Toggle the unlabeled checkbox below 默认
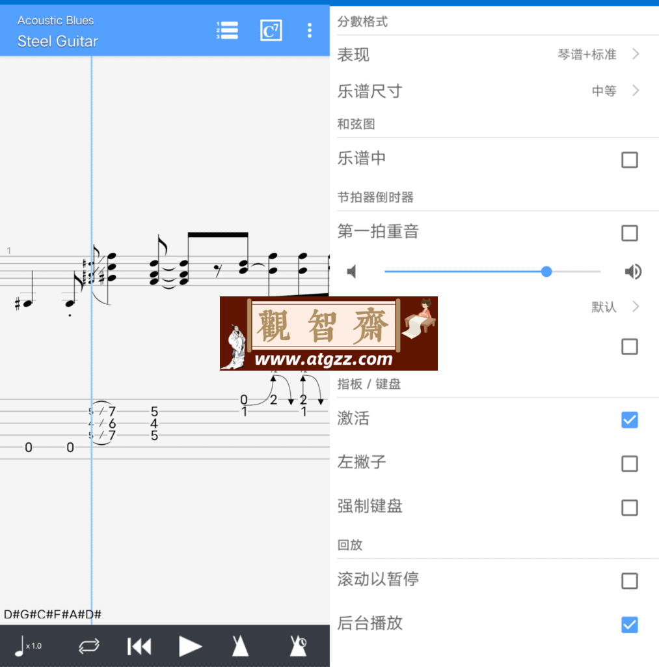The width and height of the screenshot is (659, 667). [x=629, y=347]
